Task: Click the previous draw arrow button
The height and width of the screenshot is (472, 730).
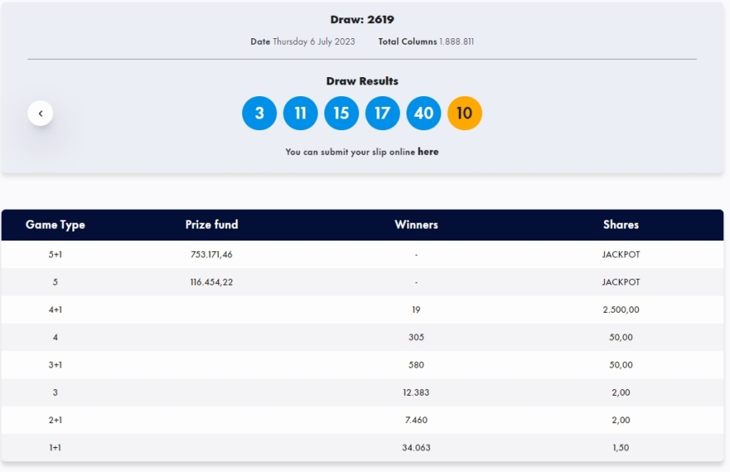Action: click(40, 114)
